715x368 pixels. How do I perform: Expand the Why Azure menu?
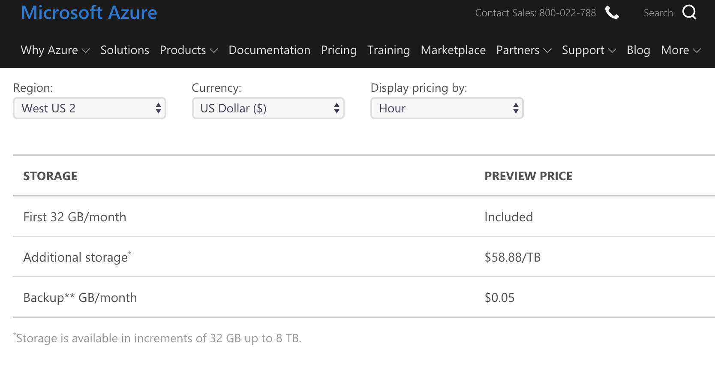55,50
